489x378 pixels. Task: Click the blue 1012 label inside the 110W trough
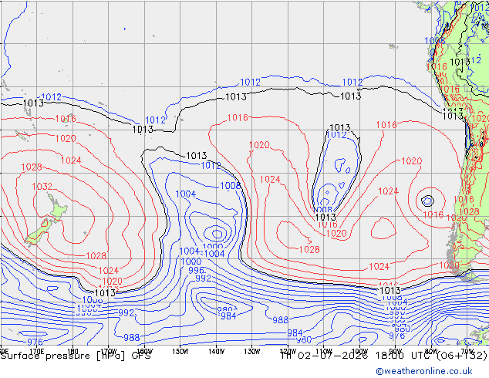click(x=336, y=135)
